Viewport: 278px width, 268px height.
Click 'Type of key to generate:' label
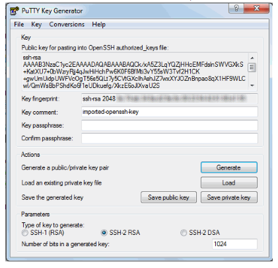(x=53, y=225)
